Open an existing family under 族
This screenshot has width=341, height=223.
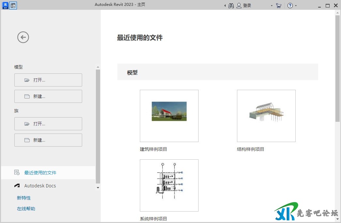click(x=48, y=124)
